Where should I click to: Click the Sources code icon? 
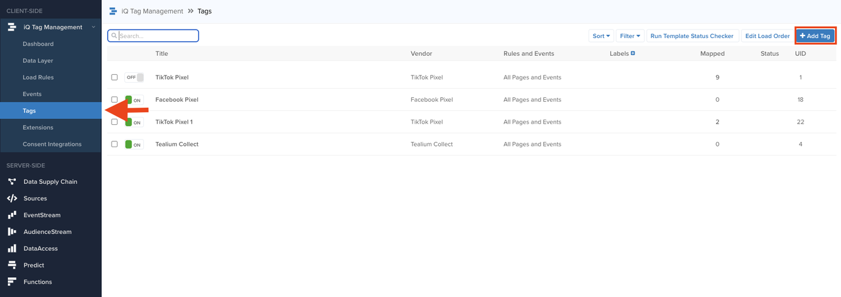coord(12,198)
